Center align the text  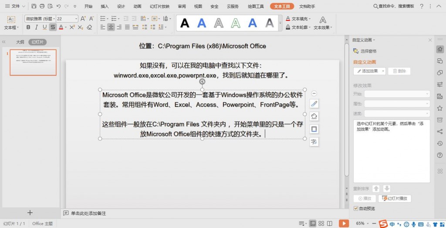(111, 27)
